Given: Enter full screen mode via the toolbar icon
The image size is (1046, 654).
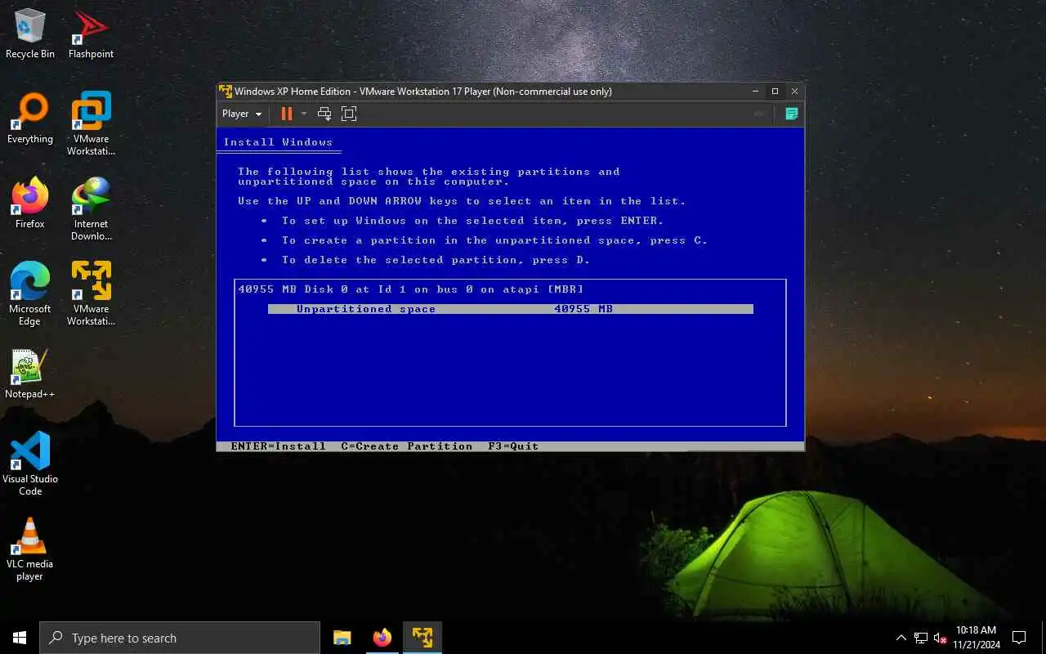Looking at the screenshot, I should click(349, 114).
